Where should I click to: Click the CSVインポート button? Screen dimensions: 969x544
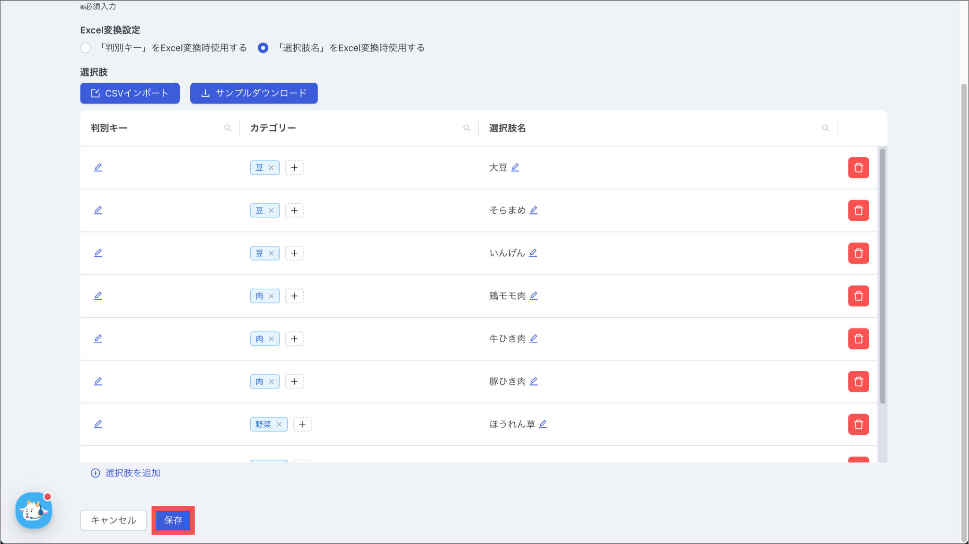coord(130,93)
